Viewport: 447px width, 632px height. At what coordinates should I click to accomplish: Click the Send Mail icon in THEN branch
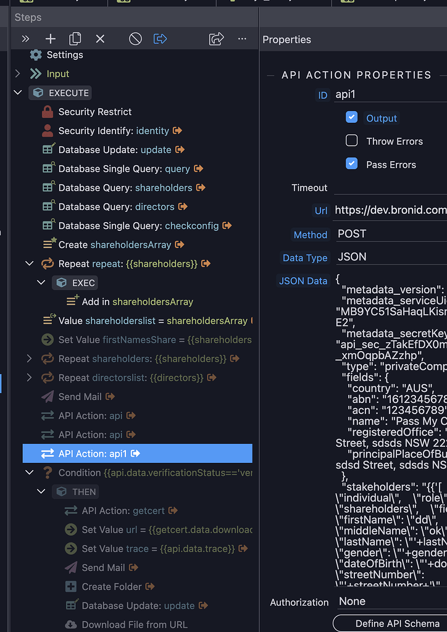click(x=70, y=567)
